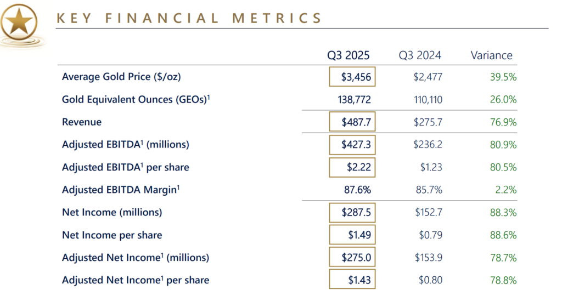Image resolution: width=562 pixels, height=296 pixels.
Task: Click the boxed $427.3 Adjusted EBITDA value
Action: (352, 145)
